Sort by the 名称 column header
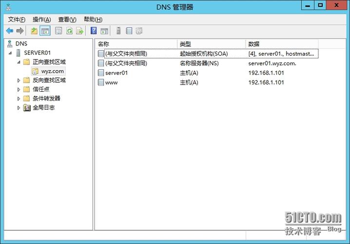Viewport: 350px width, 244px height. tap(136, 44)
